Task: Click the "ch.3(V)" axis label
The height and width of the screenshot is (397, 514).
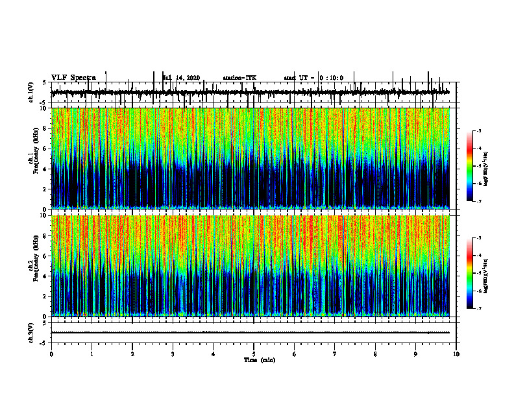Action: tap(31, 333)
